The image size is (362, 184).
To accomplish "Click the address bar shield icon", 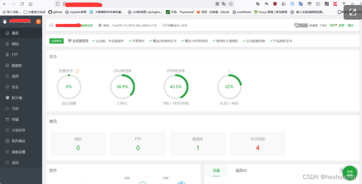I will [58, 4].
